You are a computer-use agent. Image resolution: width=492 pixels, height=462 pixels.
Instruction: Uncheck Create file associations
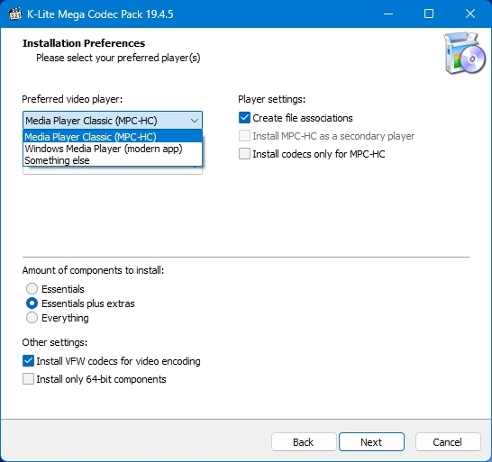pyautogui.click(x=244, y=118)
